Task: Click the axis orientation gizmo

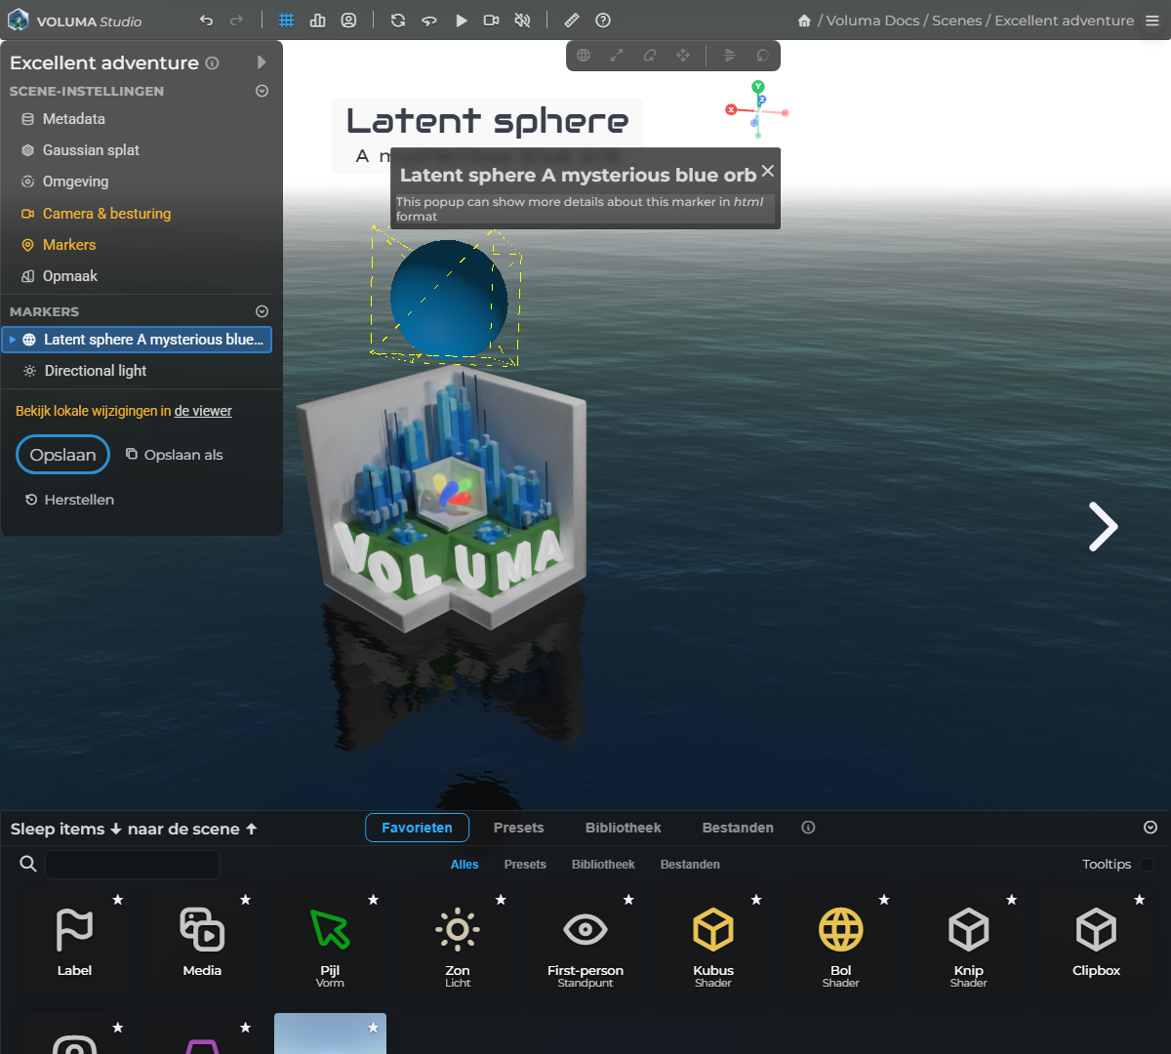Action: coord(757,109)
